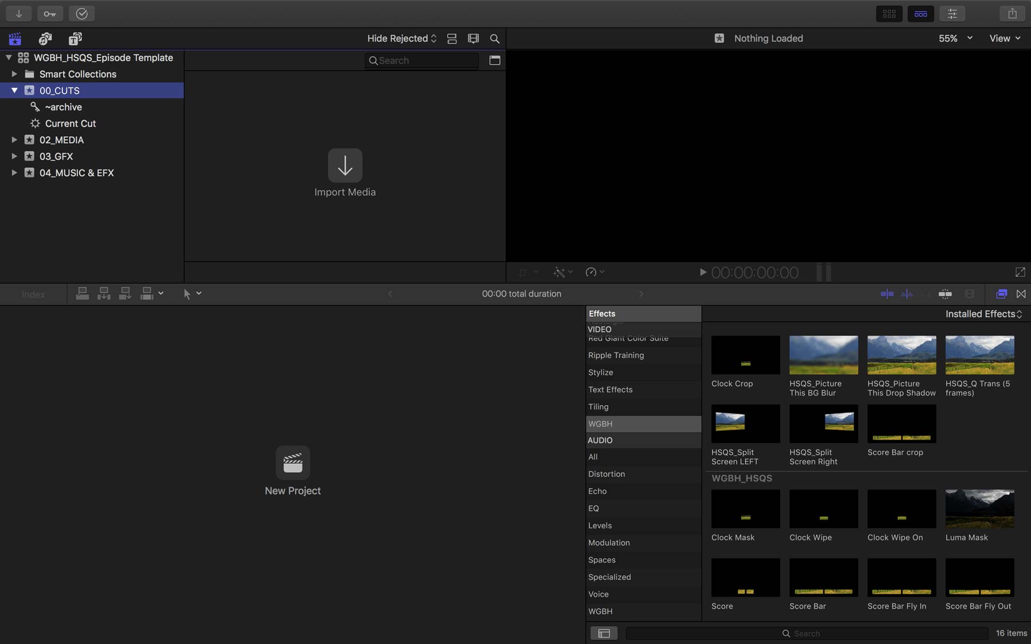Click the Share export icon

pos(1012,14)
